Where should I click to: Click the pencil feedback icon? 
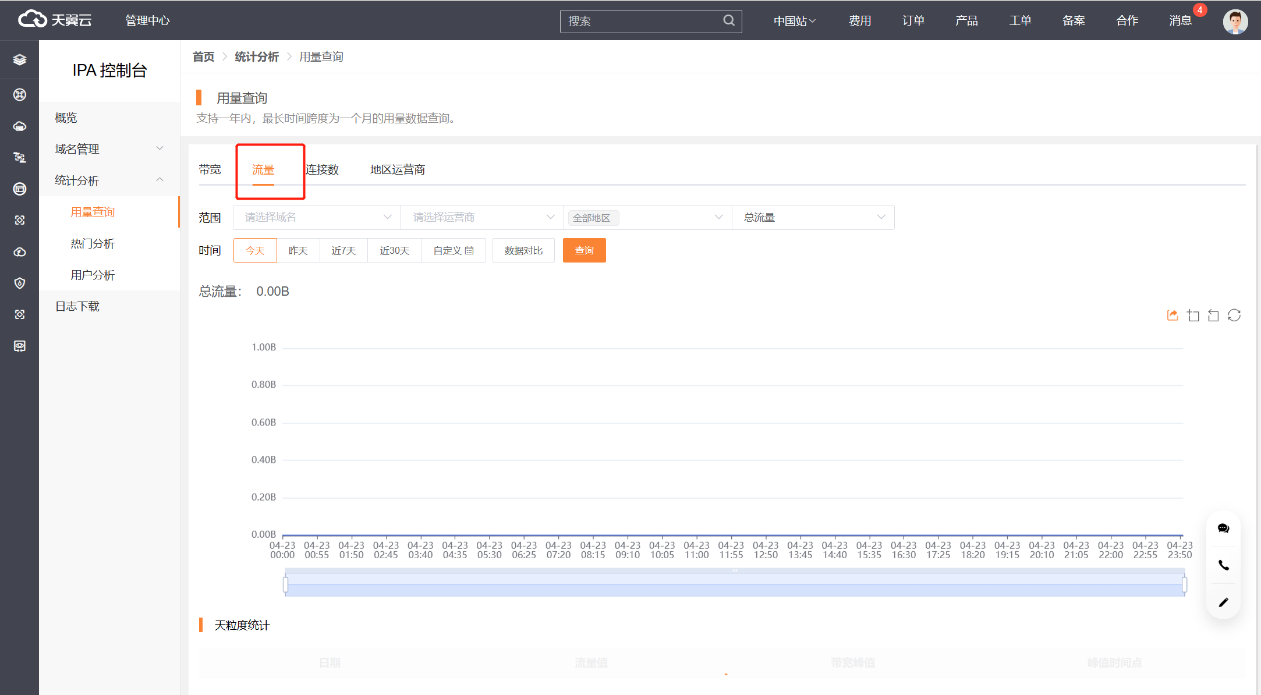[1223, 602]
